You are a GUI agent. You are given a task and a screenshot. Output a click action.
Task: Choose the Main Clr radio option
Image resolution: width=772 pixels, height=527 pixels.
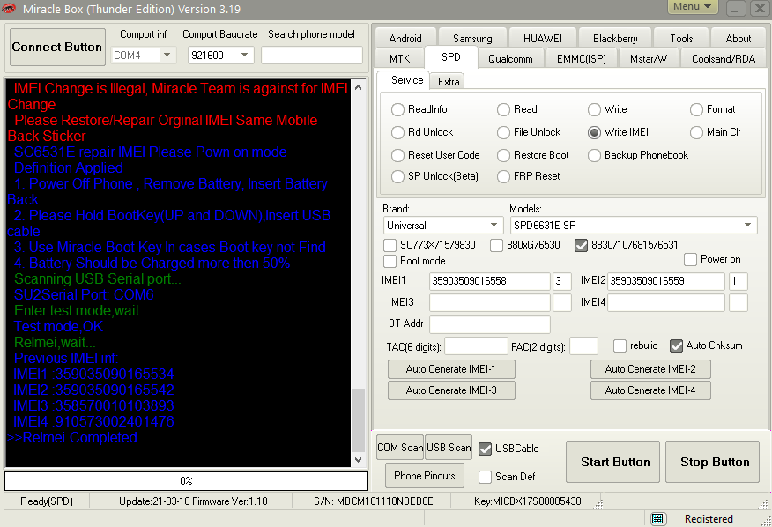(696, 132)
